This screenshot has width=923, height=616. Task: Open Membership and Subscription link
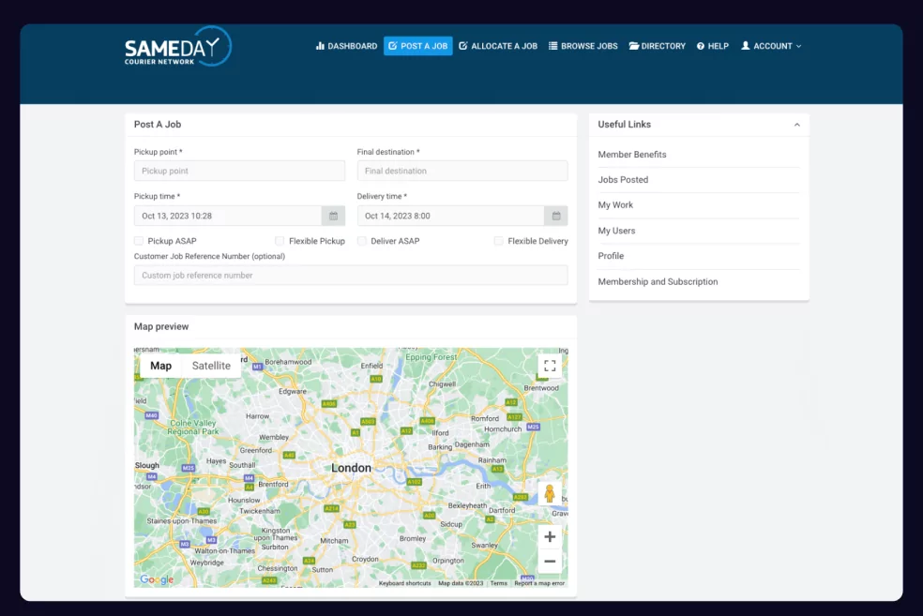point(658,282)
